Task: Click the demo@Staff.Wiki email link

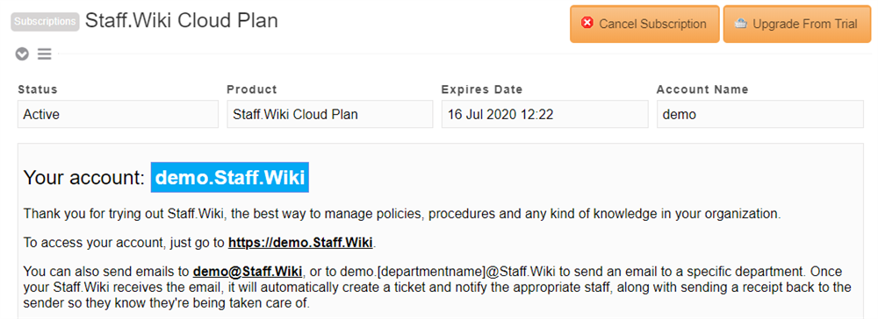Action: point(248,272)
